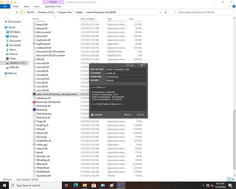Open the File tab

[x=5, y=7]
